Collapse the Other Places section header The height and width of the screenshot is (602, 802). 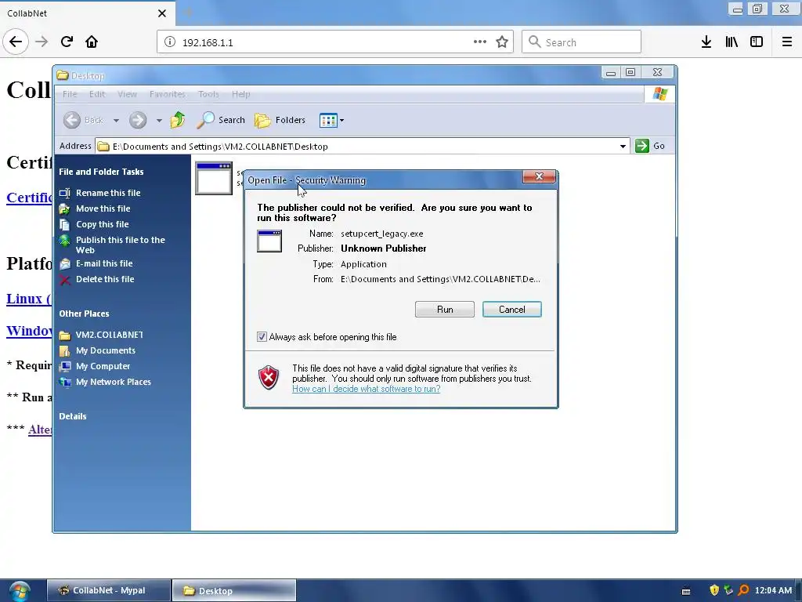[x=84, y=314]
